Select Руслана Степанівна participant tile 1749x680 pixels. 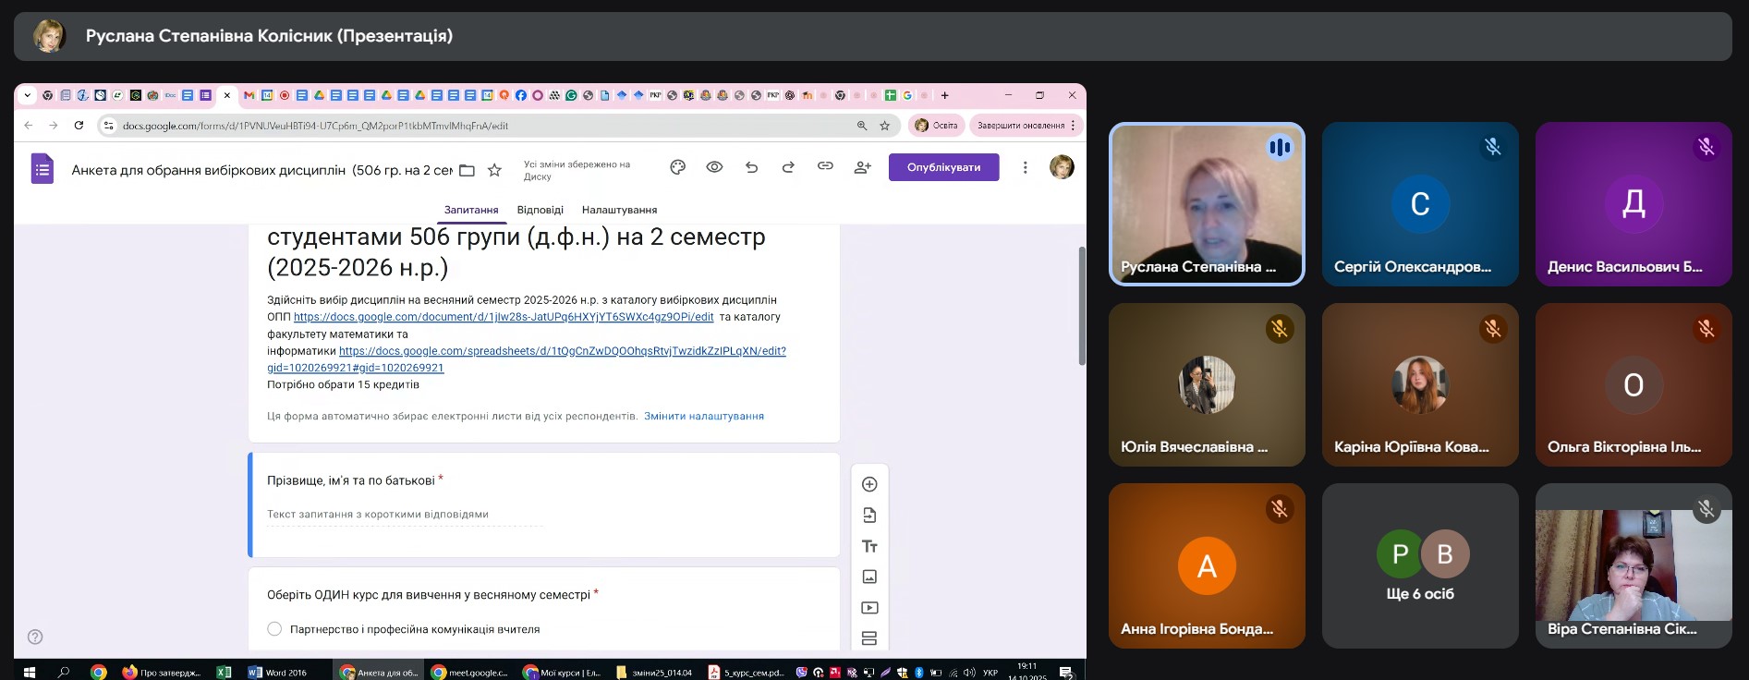click(x=1207, y=204)
